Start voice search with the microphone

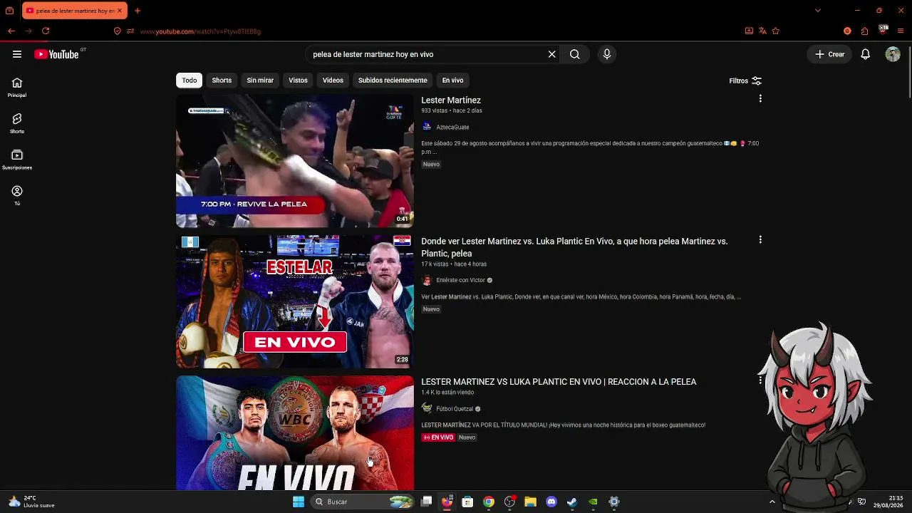tap(607, 54)
